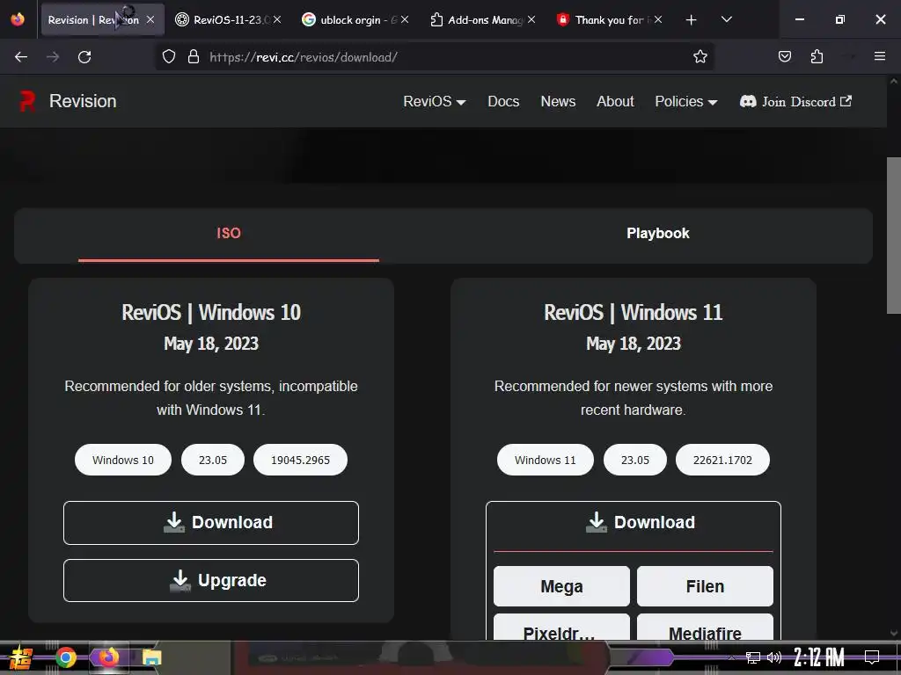Click the padlock site info icon
Image resolution: width=901 pixels, height=675 pixels.
tap(194, 56)
